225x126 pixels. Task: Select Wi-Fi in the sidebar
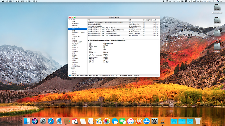(74, 72)
